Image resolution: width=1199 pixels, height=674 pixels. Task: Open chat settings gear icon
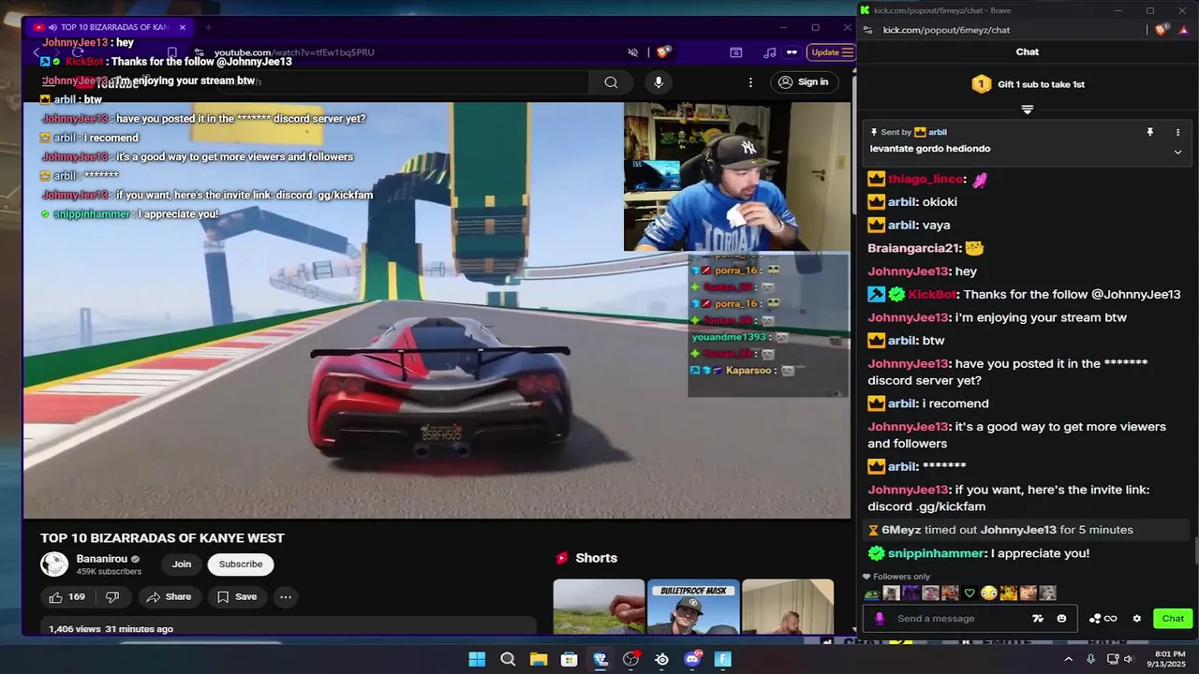click(x=1137, y=619)
